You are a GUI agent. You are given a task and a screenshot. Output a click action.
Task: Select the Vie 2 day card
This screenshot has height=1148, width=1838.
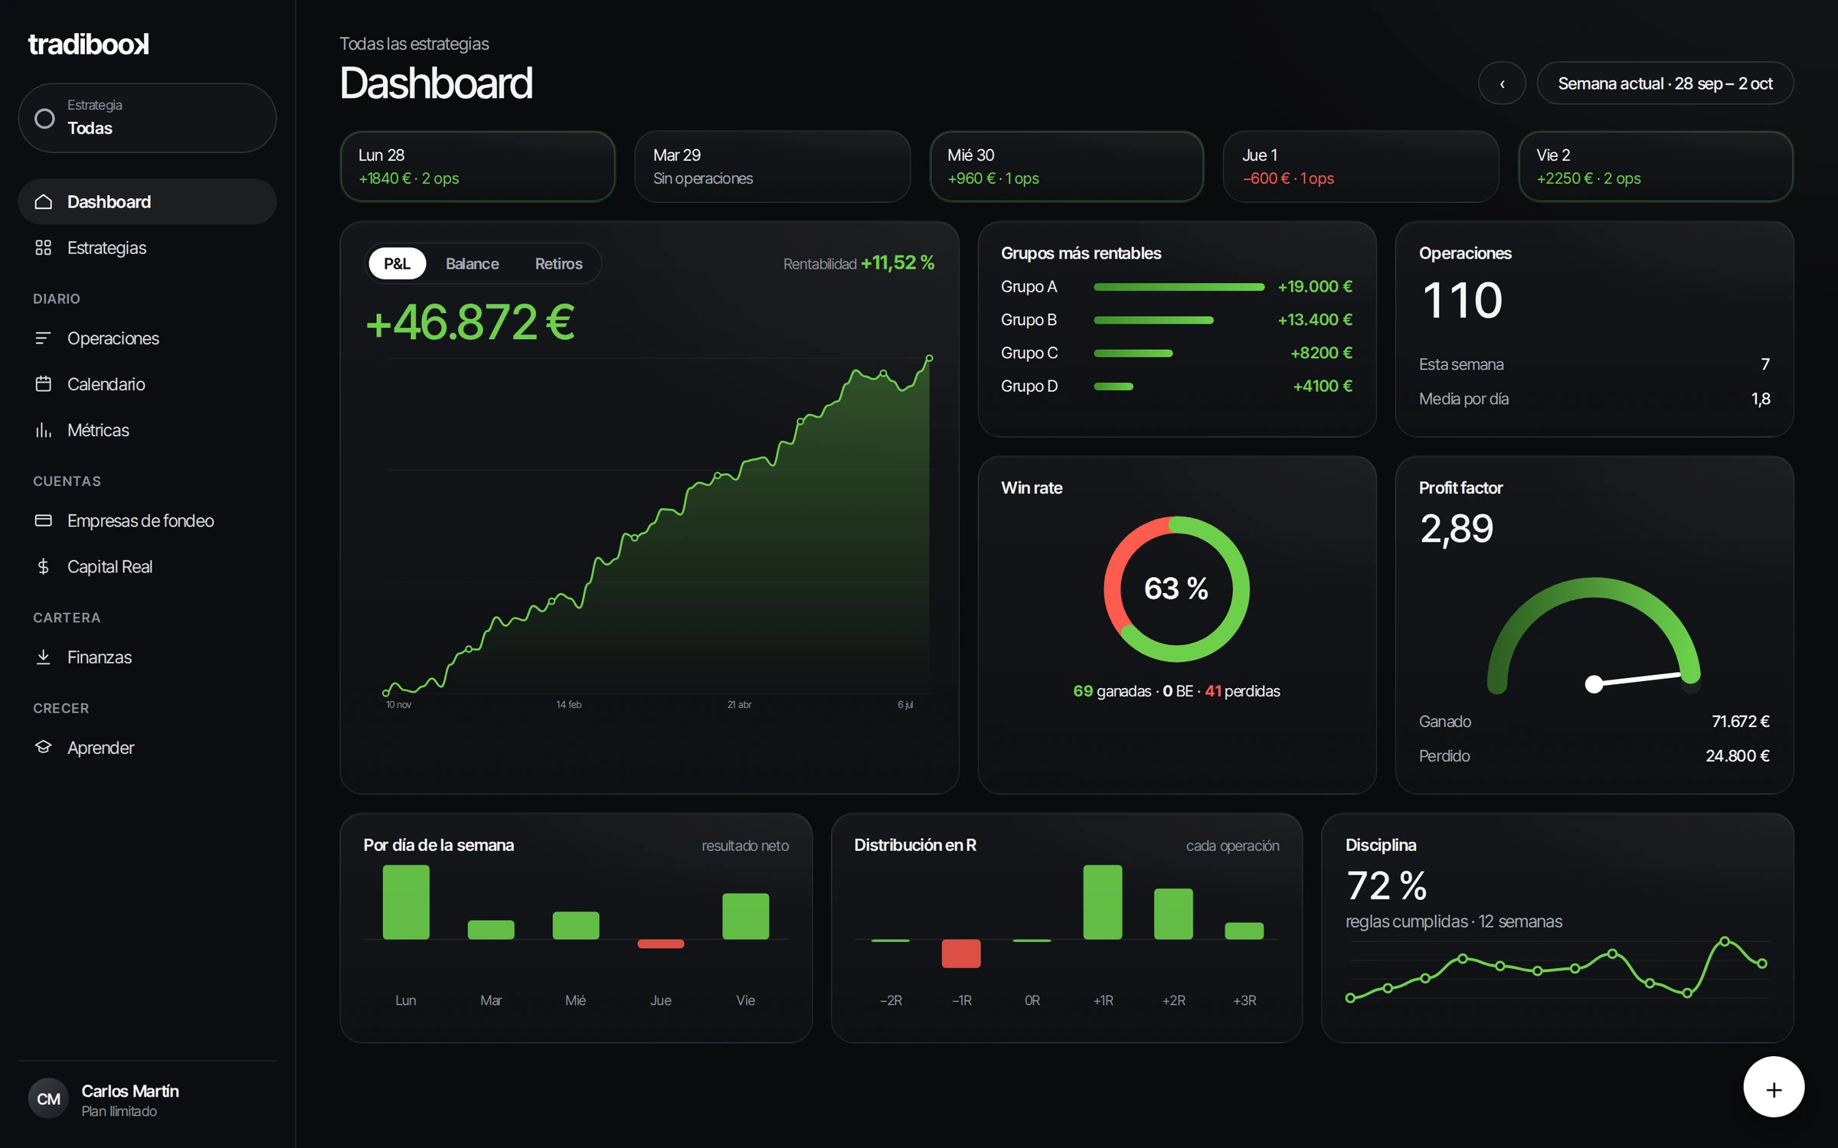[x=1656, y=166]
